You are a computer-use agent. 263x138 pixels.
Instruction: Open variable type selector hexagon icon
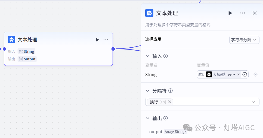(x=245, y=74)
